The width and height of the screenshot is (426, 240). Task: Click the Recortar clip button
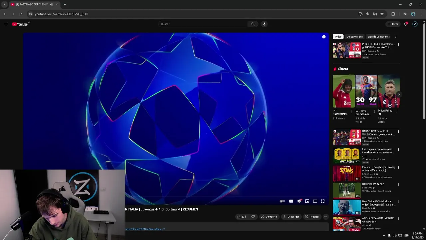point(312,217)
